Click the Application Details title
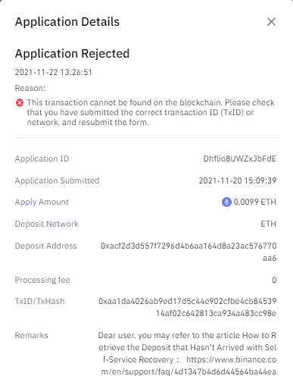 coord(67,22)
